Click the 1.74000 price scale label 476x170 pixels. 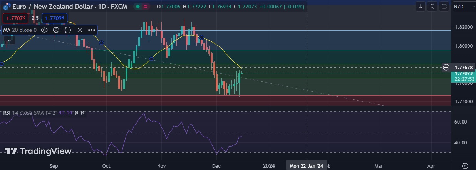(463, 101)
